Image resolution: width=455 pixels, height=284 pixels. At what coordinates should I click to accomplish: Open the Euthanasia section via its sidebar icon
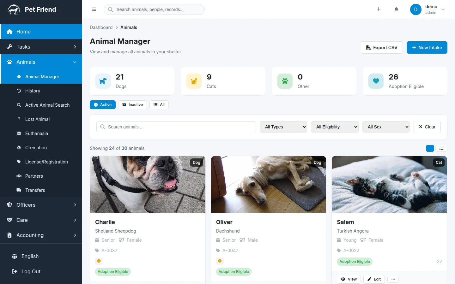[x=19, y=133]
